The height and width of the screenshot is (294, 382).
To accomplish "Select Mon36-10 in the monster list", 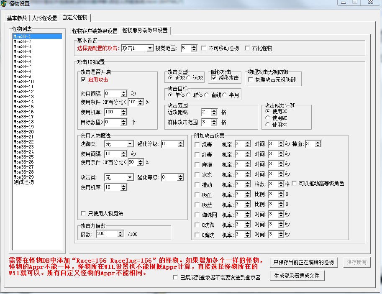I will click(23, 82).
